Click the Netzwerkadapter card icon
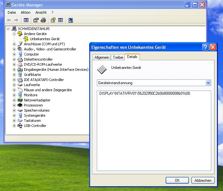The height and width of the screenshot is (191, 223). [20, 100]
